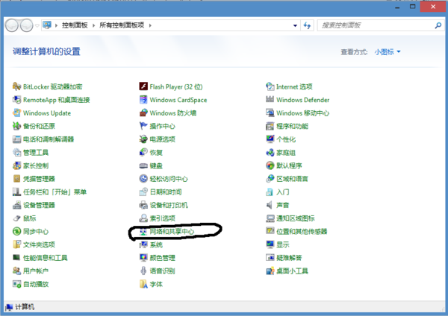The width and height of the screenshot is (448, 316).
Task: Click the Windows 防火墙 firewall icon
Action: coord(143,113)
